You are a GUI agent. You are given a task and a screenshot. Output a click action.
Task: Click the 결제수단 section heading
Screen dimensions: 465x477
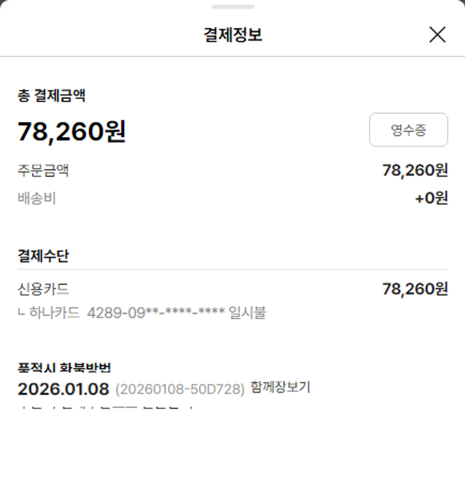pos(43,256)
